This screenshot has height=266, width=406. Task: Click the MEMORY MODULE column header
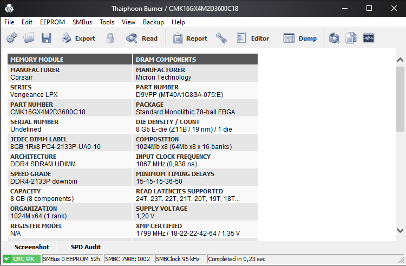70,59
